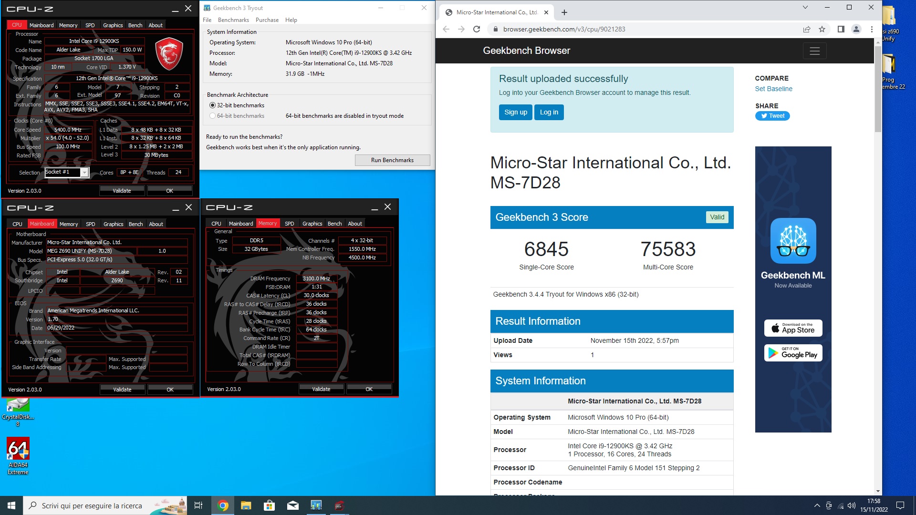Click Log in button on Geekbench page

click(x=549, y=113)
